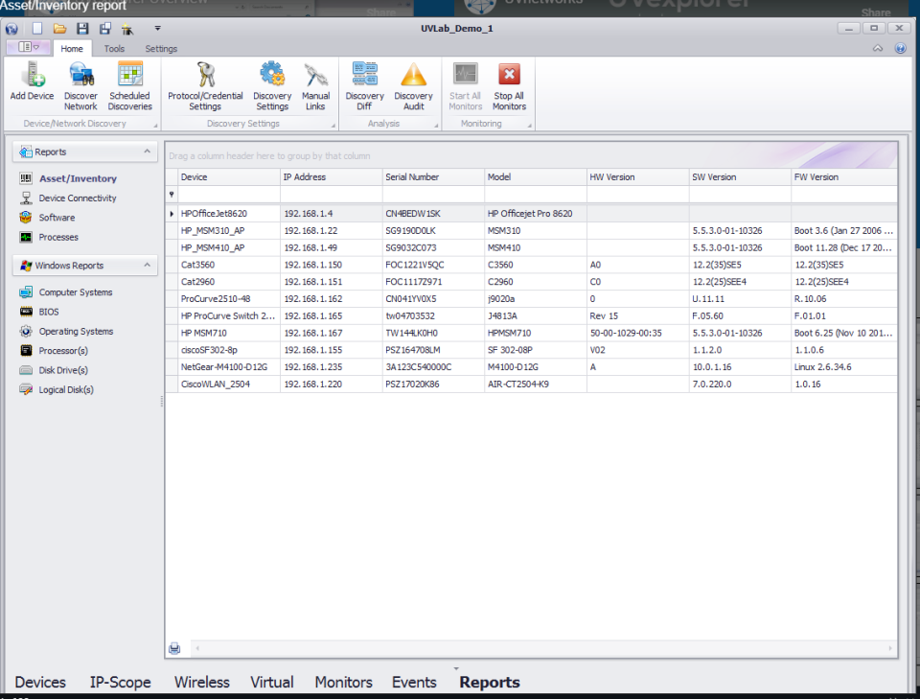Collapse the Windows Reports group

[147, 266]
